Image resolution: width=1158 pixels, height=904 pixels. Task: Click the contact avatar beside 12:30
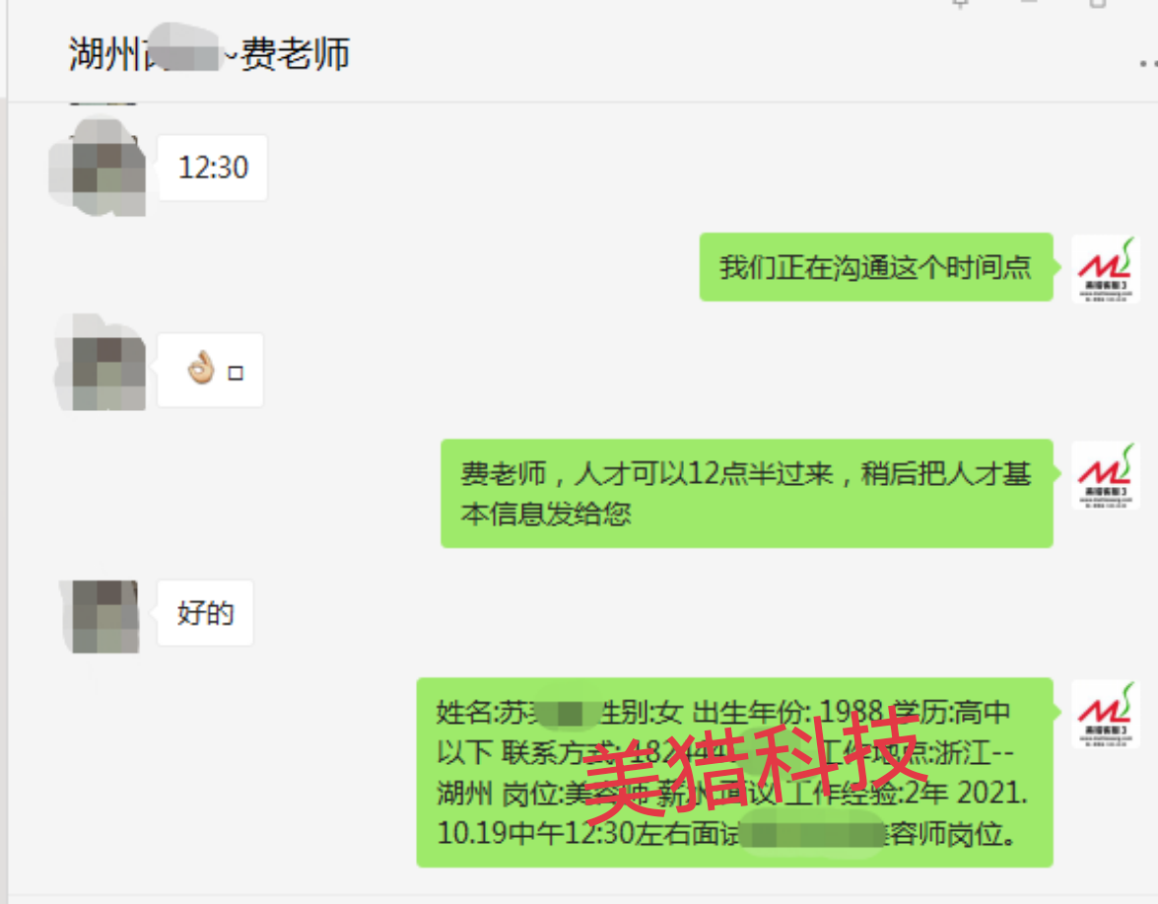pyautogui.click(x=97, y=168)
